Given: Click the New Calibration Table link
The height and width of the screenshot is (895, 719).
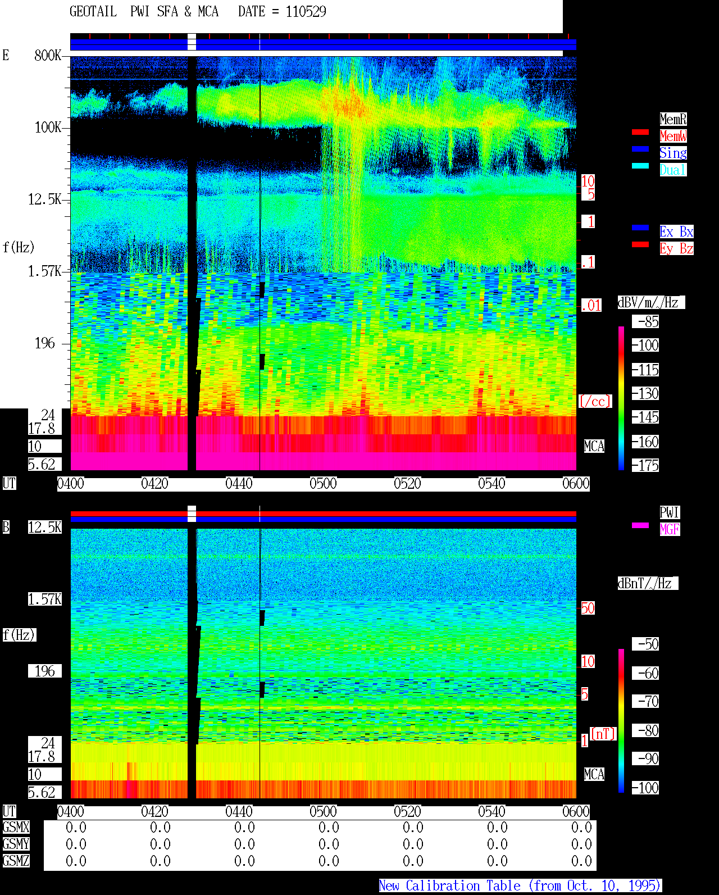Looking at the screenshot, I should click(520, 886).
